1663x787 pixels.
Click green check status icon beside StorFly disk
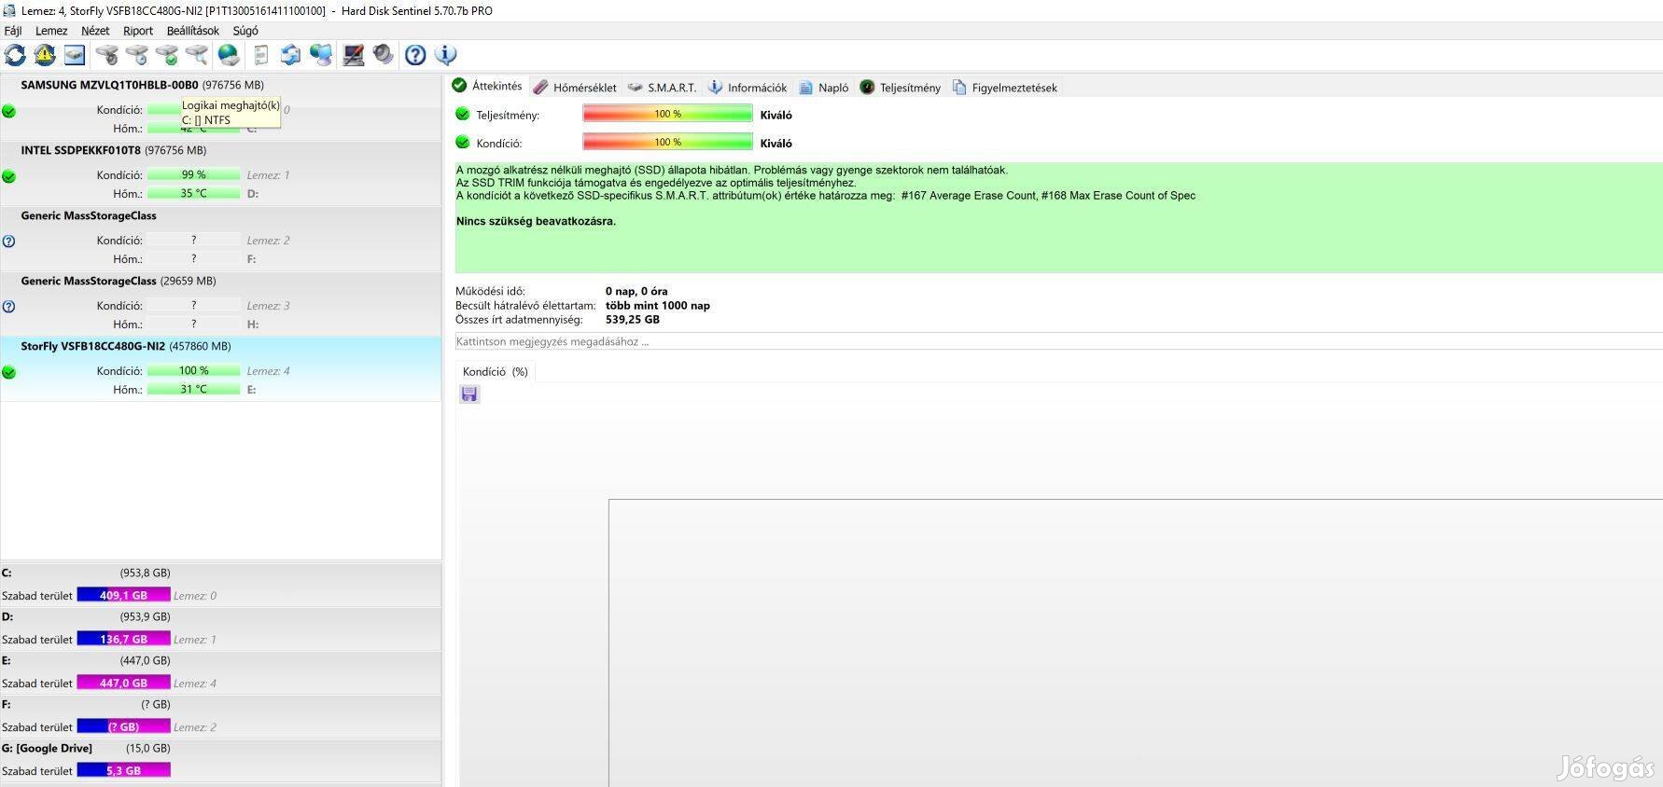[9, 372]
